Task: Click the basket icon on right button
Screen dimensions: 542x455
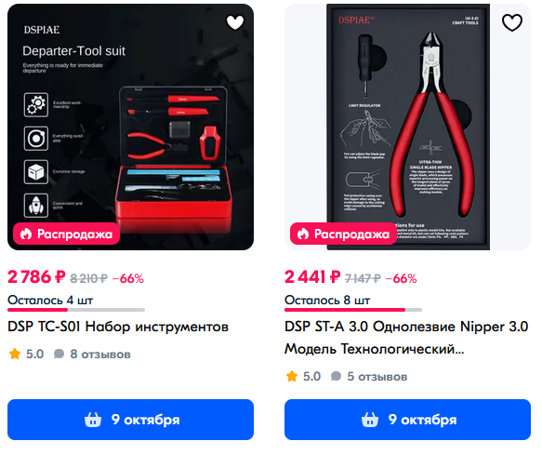Action: pos(370,420)
